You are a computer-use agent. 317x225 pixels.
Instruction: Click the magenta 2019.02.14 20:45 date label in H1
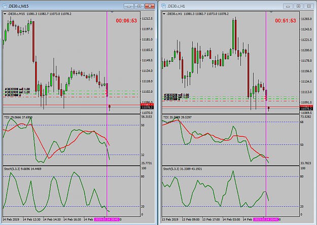266,219
